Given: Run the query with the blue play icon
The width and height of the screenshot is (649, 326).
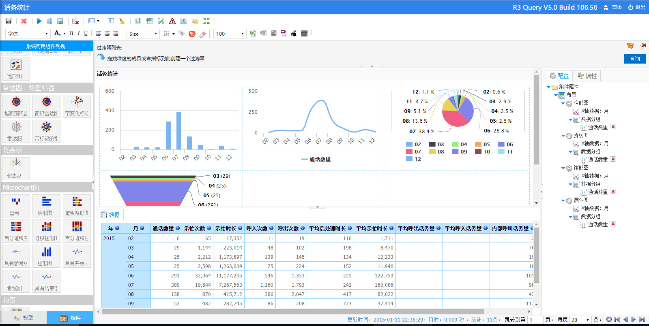Looking at the screenshot, I should pyautogui.click(x=39, y=21).
